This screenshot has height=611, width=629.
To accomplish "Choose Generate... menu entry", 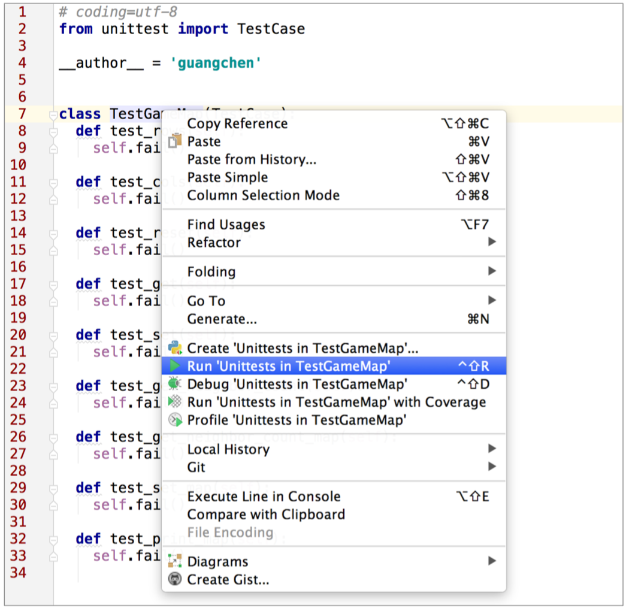I will coord(334,319).
